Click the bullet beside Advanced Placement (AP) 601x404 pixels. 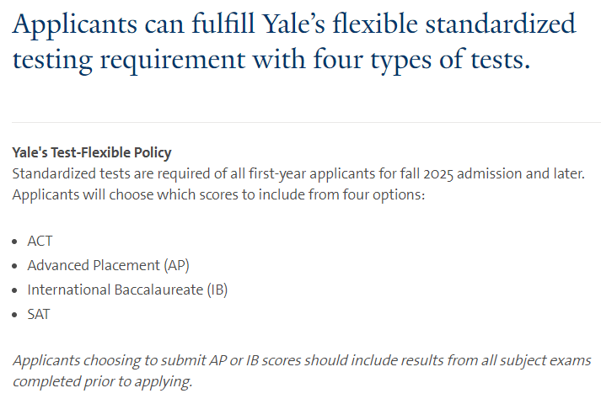coord(17,266)
